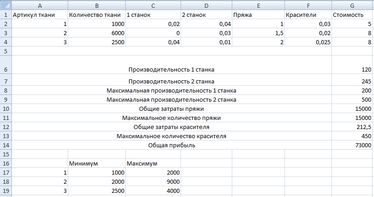Screen dimensions: 374x197
Task: Click 'Общая прибыль' label
Action: tap(171, 145)
